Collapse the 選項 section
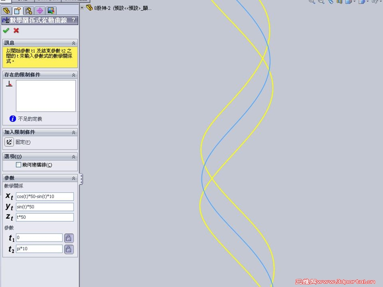Viewport: 383px width, 287px height. tap(73, 157)
